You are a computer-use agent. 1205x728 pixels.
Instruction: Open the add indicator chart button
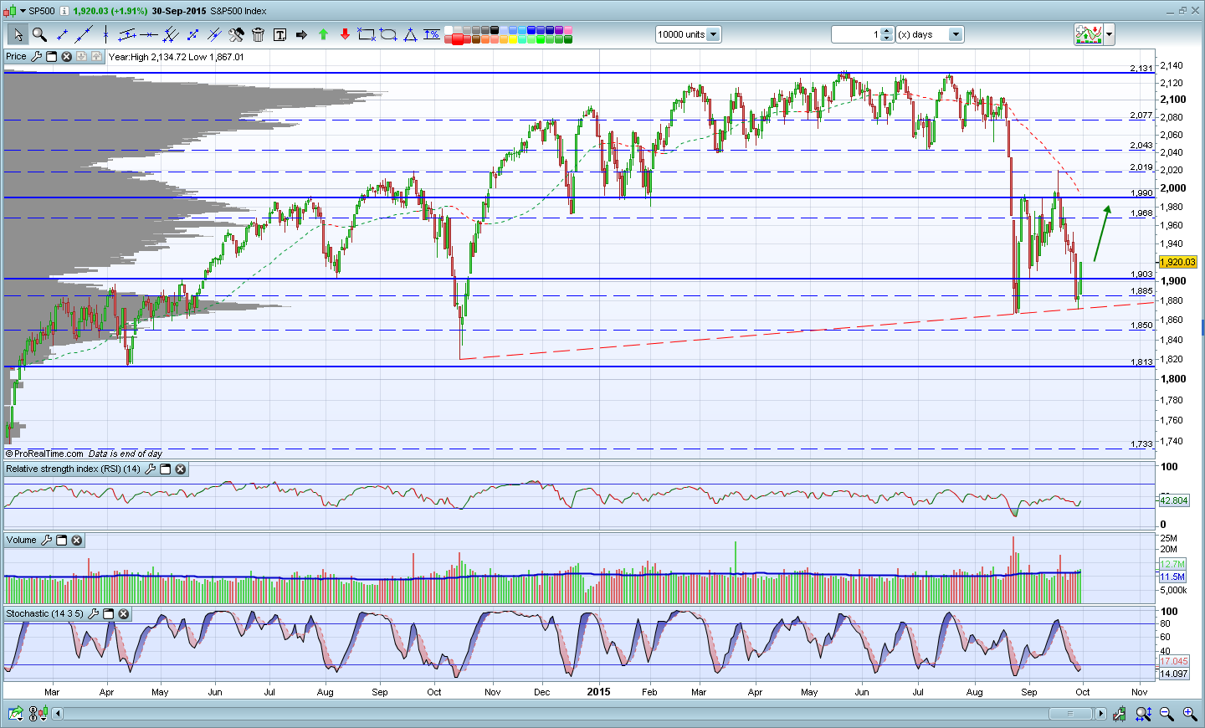tap(1089, 34)
